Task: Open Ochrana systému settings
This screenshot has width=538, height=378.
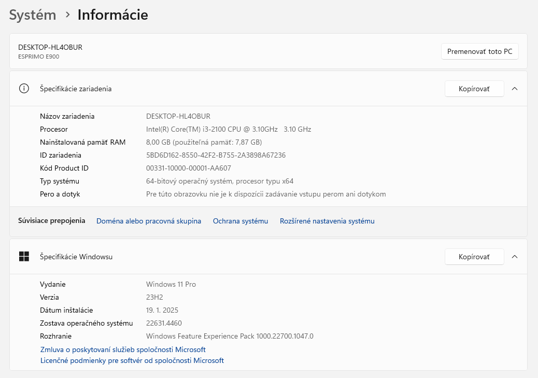Action: pos(240,220)
